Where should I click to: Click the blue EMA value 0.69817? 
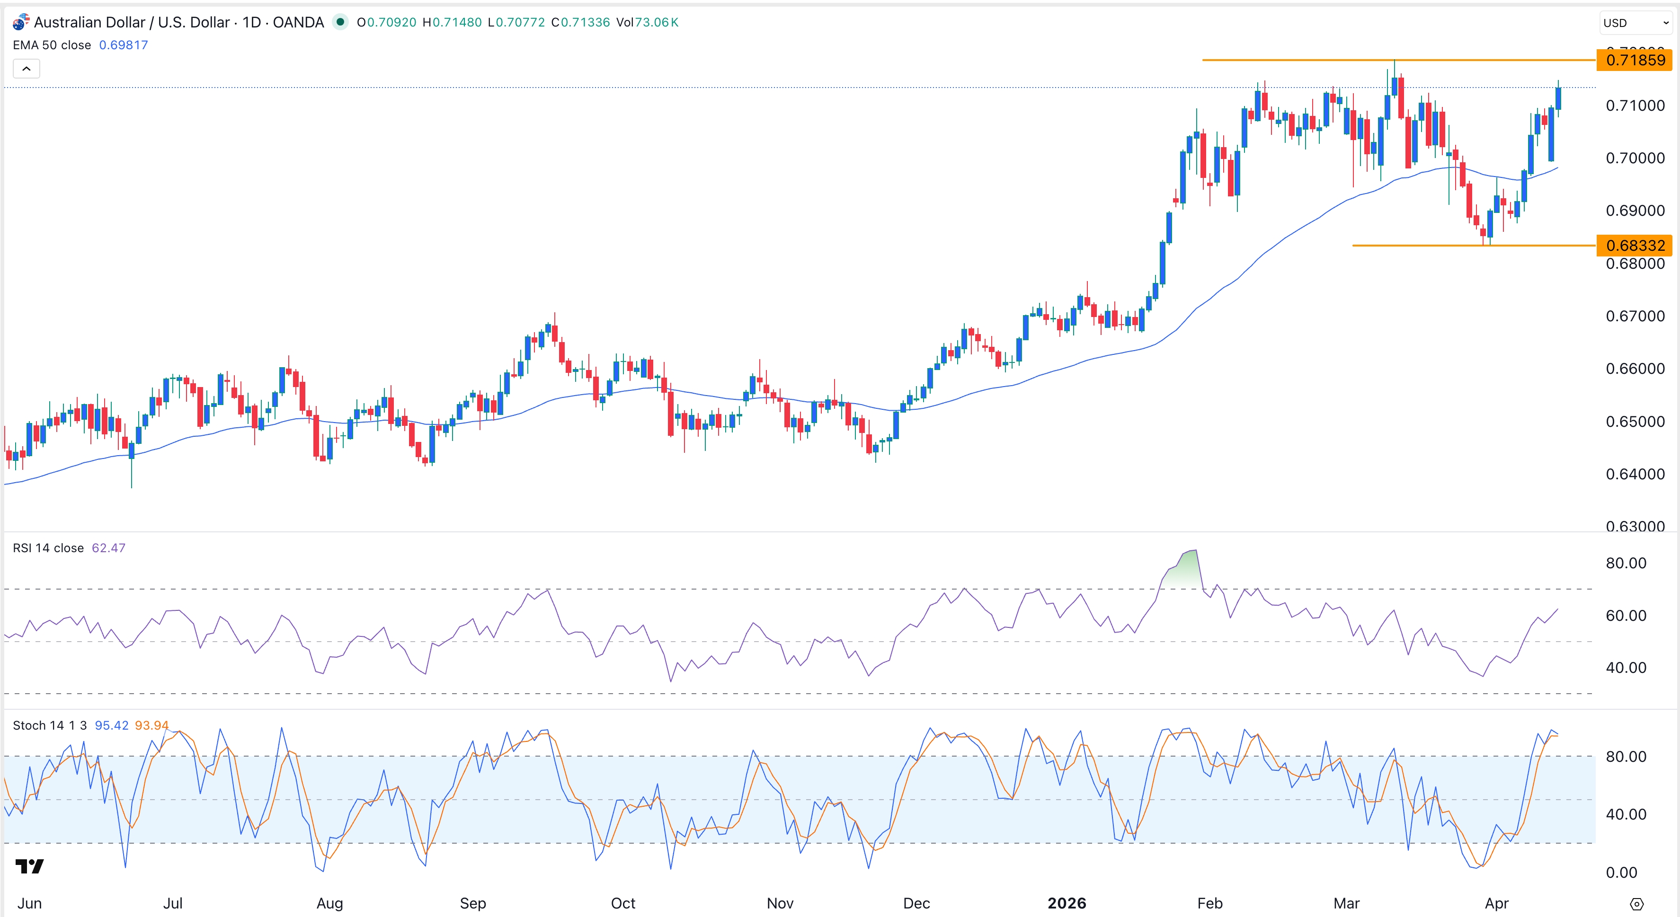[123, 45]
